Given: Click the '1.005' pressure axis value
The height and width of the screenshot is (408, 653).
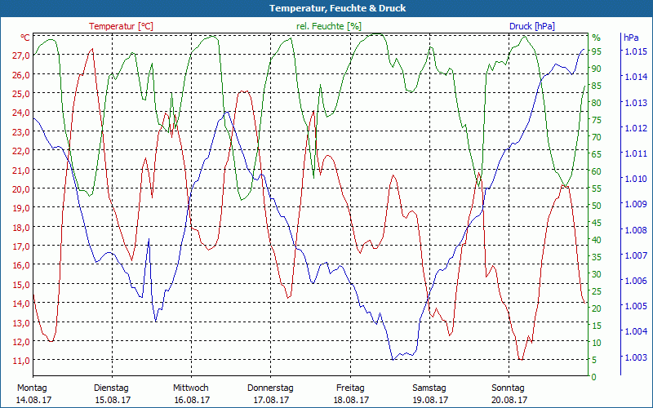Looking at the screenshot, I should point(636,306).
